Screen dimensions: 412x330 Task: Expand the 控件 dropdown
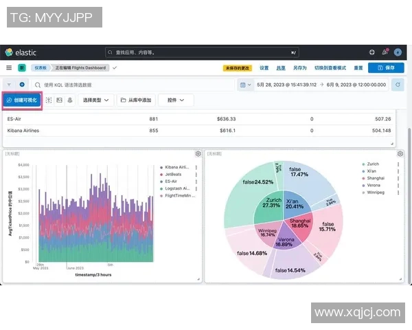175,100
